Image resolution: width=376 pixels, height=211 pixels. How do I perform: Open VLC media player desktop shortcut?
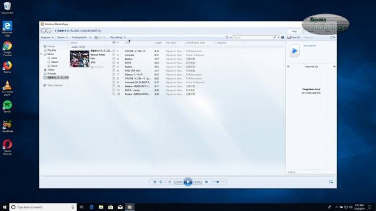tap(8, 89)
